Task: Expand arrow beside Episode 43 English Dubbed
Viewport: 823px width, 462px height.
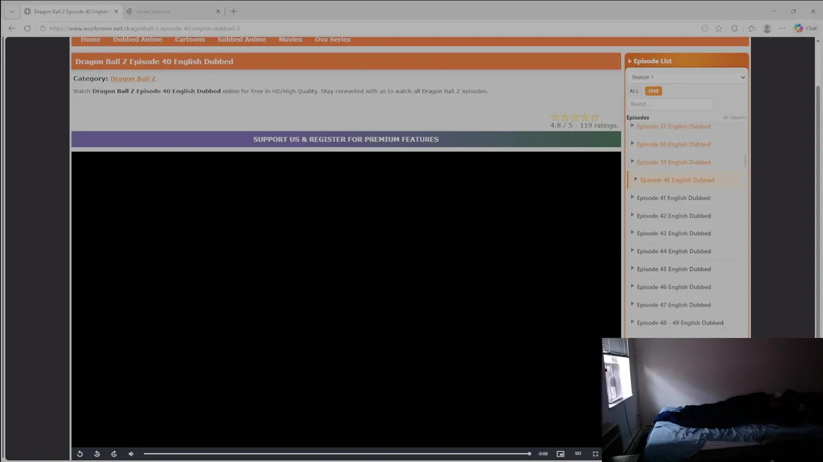Action: [633, 233]
